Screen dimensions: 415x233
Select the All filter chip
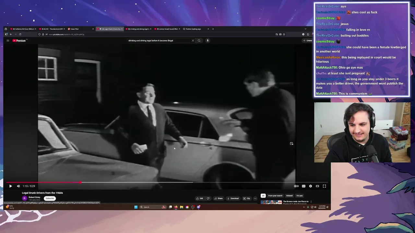pos(263,195)
